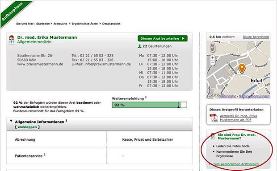The height and width of the screenshot is (171, 277).
Task: Click the 'Weiterempfehlung' heading
Action: click(x=128, y=98)
